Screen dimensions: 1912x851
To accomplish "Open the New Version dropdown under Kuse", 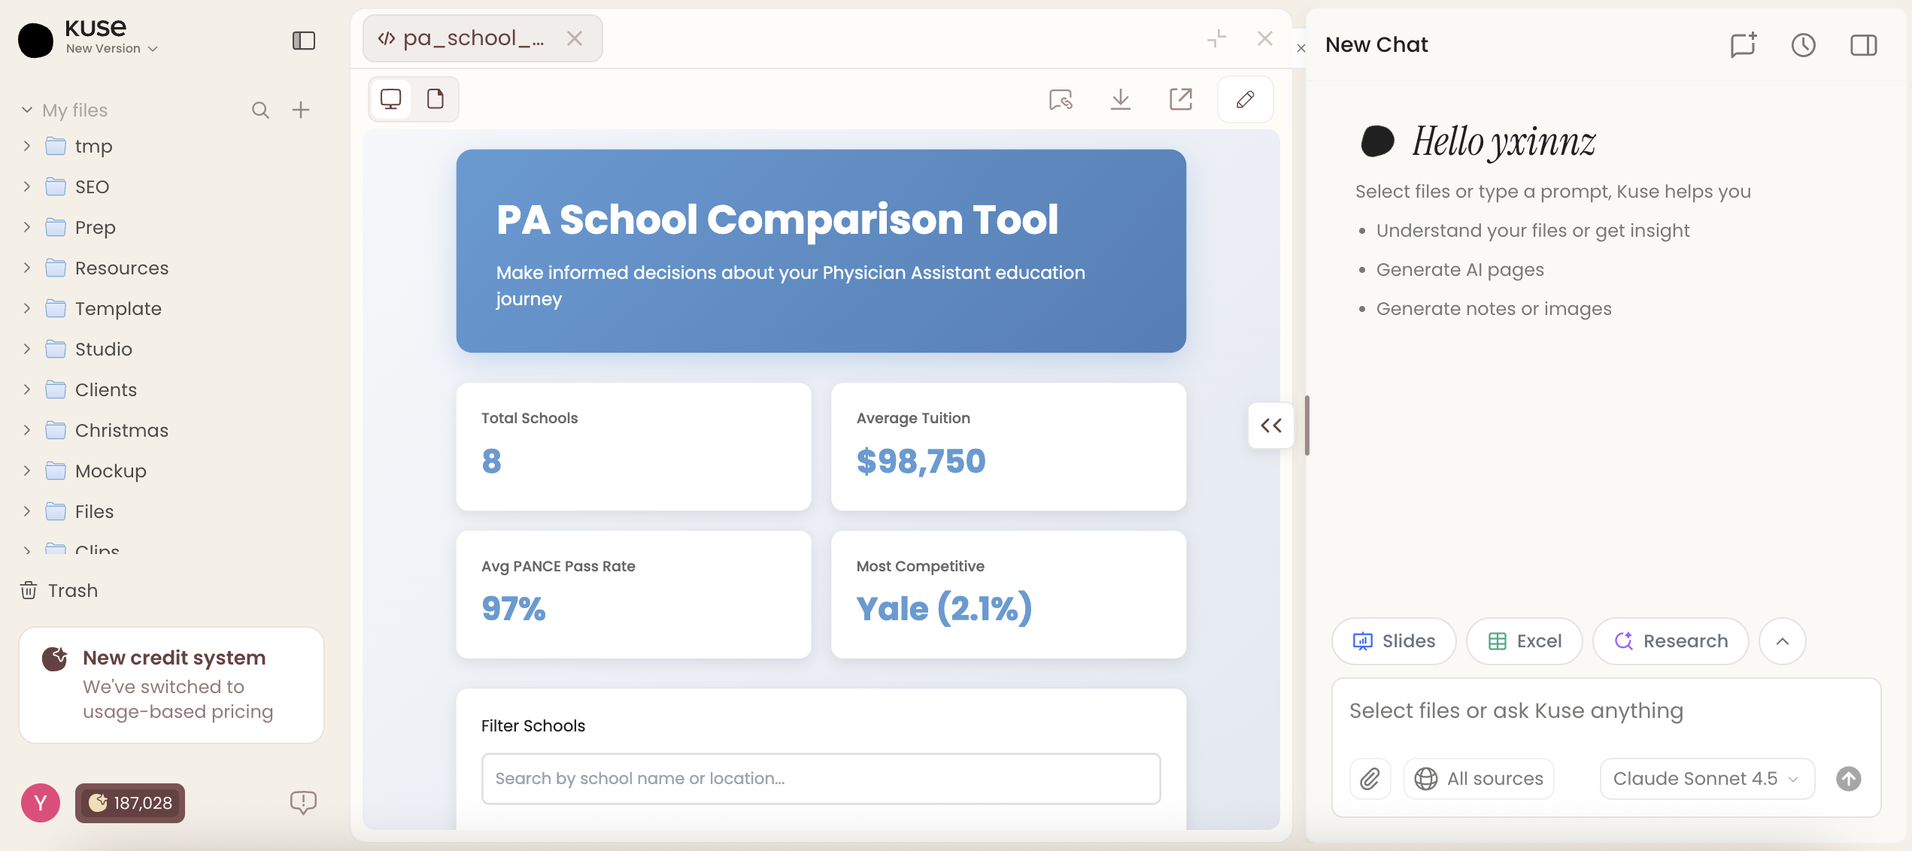I will pos(112,49).
